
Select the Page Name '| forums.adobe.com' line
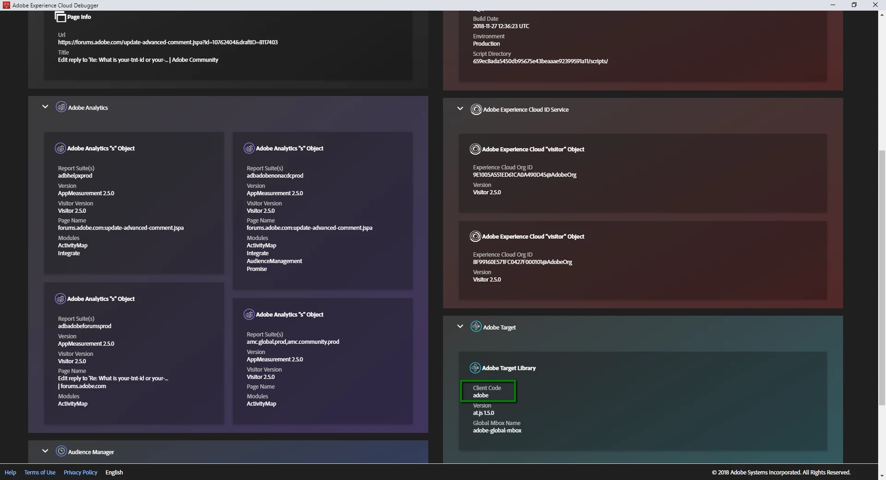[82, 386]
